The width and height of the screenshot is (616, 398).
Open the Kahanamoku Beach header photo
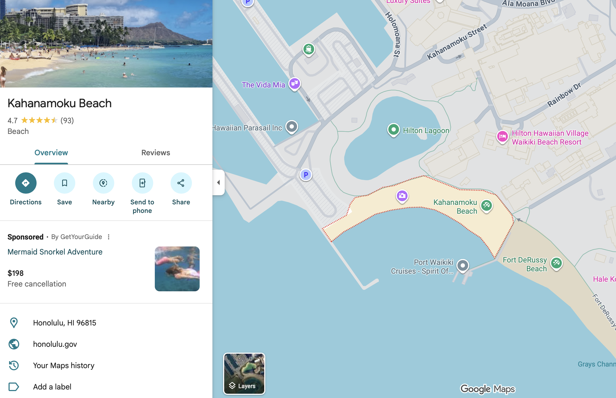106,44
